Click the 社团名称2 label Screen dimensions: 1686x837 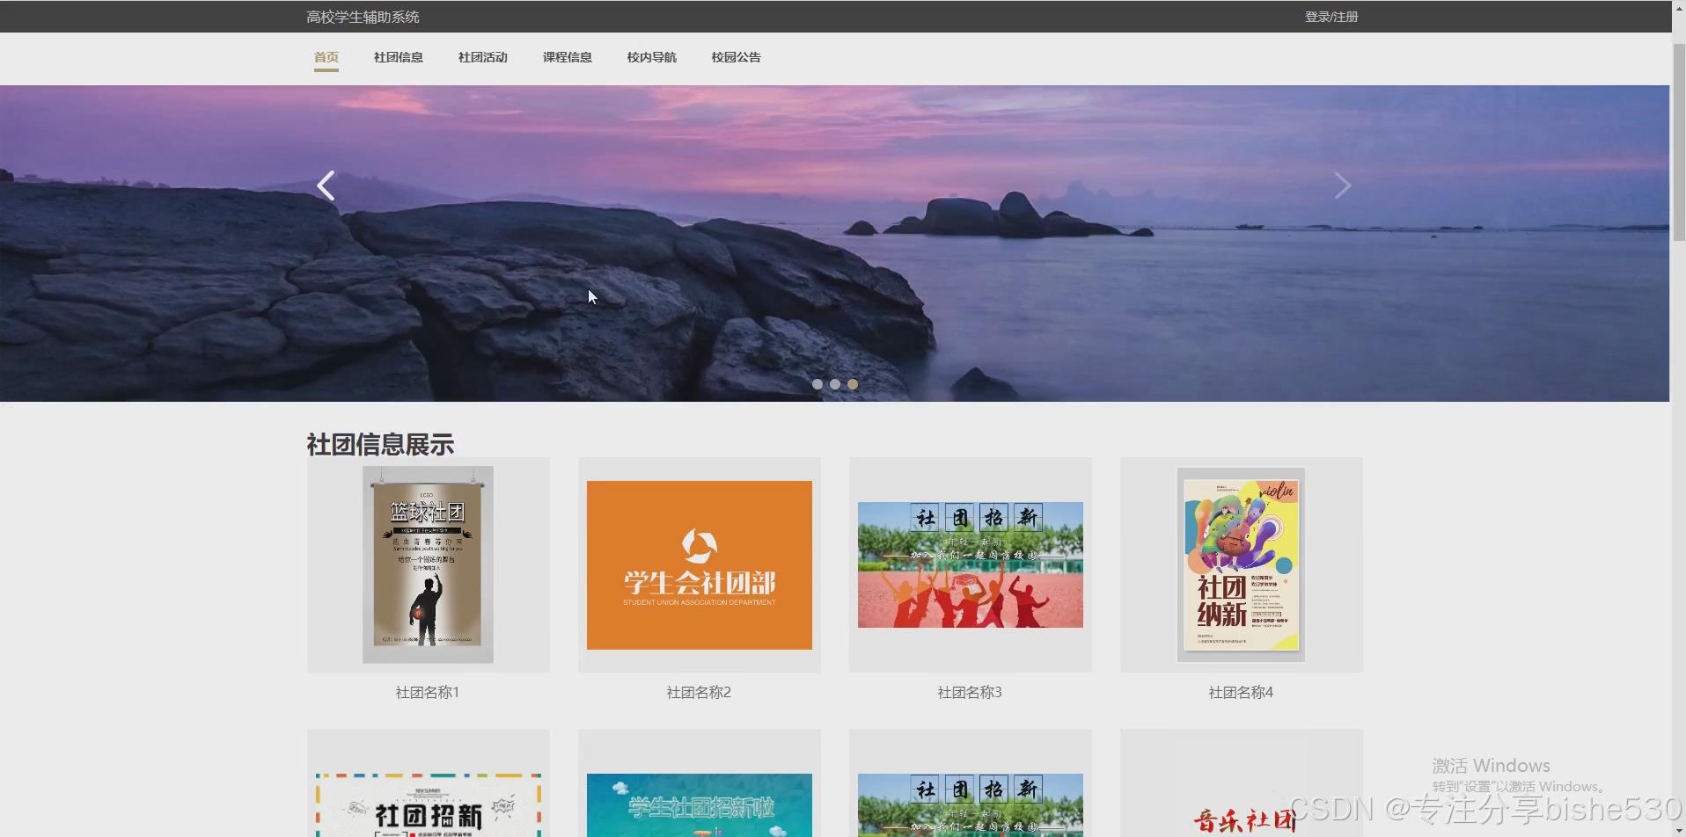tap(700, 693)
